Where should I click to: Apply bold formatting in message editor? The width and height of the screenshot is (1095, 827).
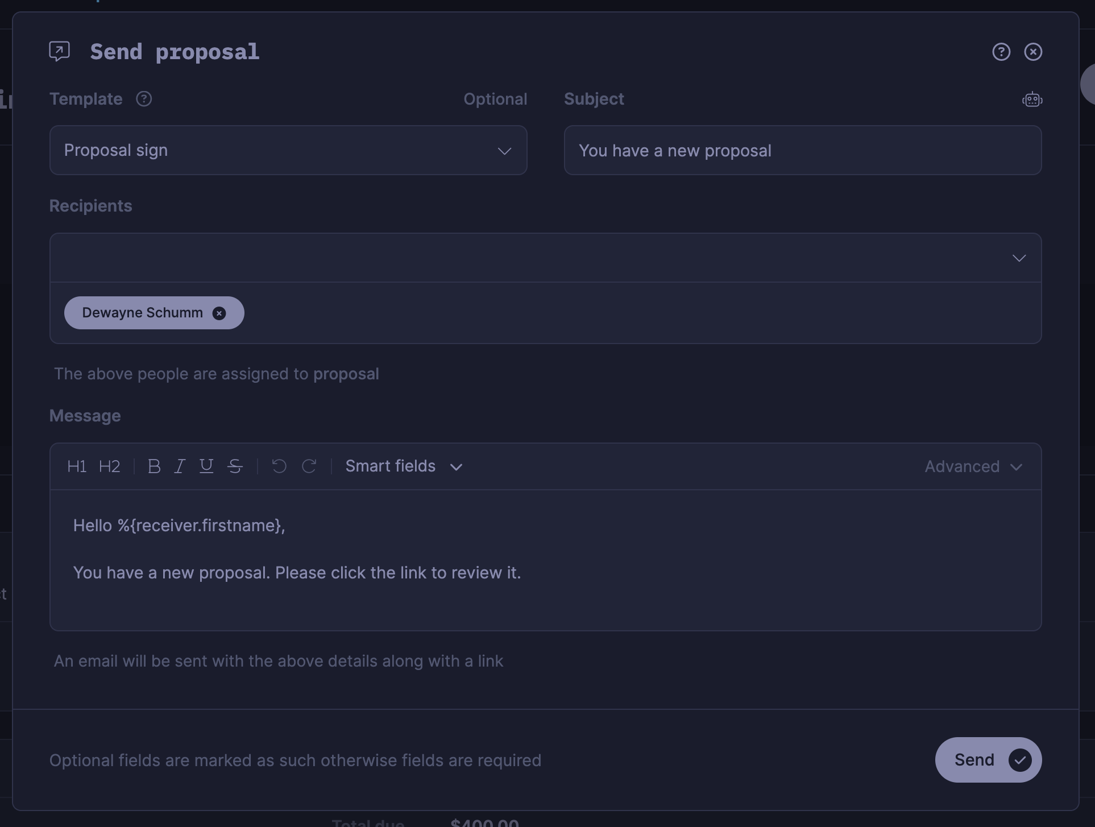tap(154, 466)
